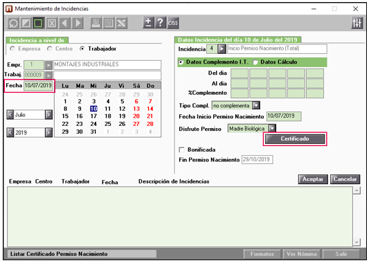Go to next record with right arrow icon
This screenshot has height=263, width=371.
coord(78,23)
